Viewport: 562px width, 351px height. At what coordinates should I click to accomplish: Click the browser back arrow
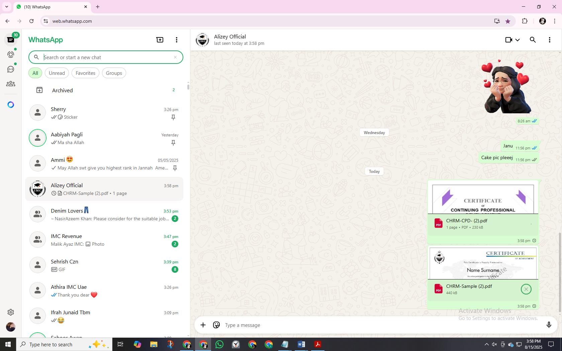tap(7, 21)
